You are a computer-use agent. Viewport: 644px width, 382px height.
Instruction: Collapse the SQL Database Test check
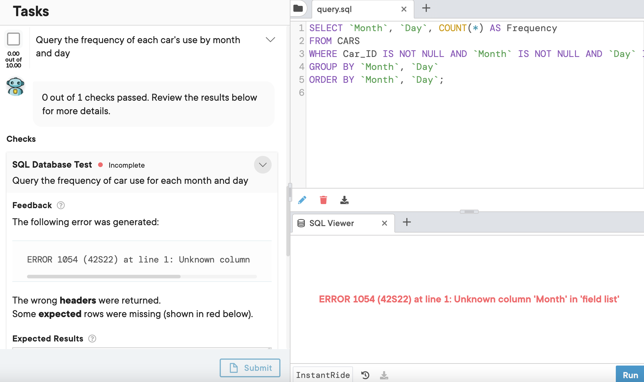(x=263, y=165)
